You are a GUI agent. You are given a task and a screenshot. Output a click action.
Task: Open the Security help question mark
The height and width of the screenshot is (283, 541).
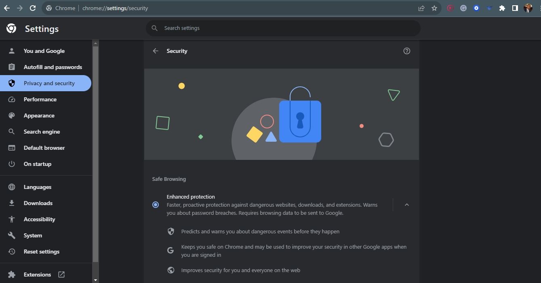pos(407,51)
